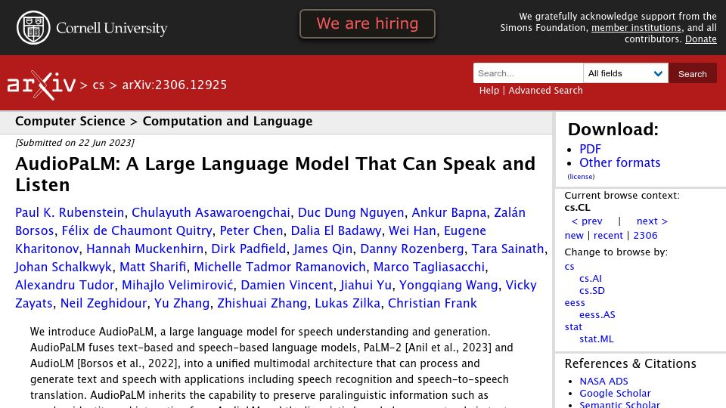Focus the Search input field
Viewport: 726px width, 408px height.
[528, 73]
